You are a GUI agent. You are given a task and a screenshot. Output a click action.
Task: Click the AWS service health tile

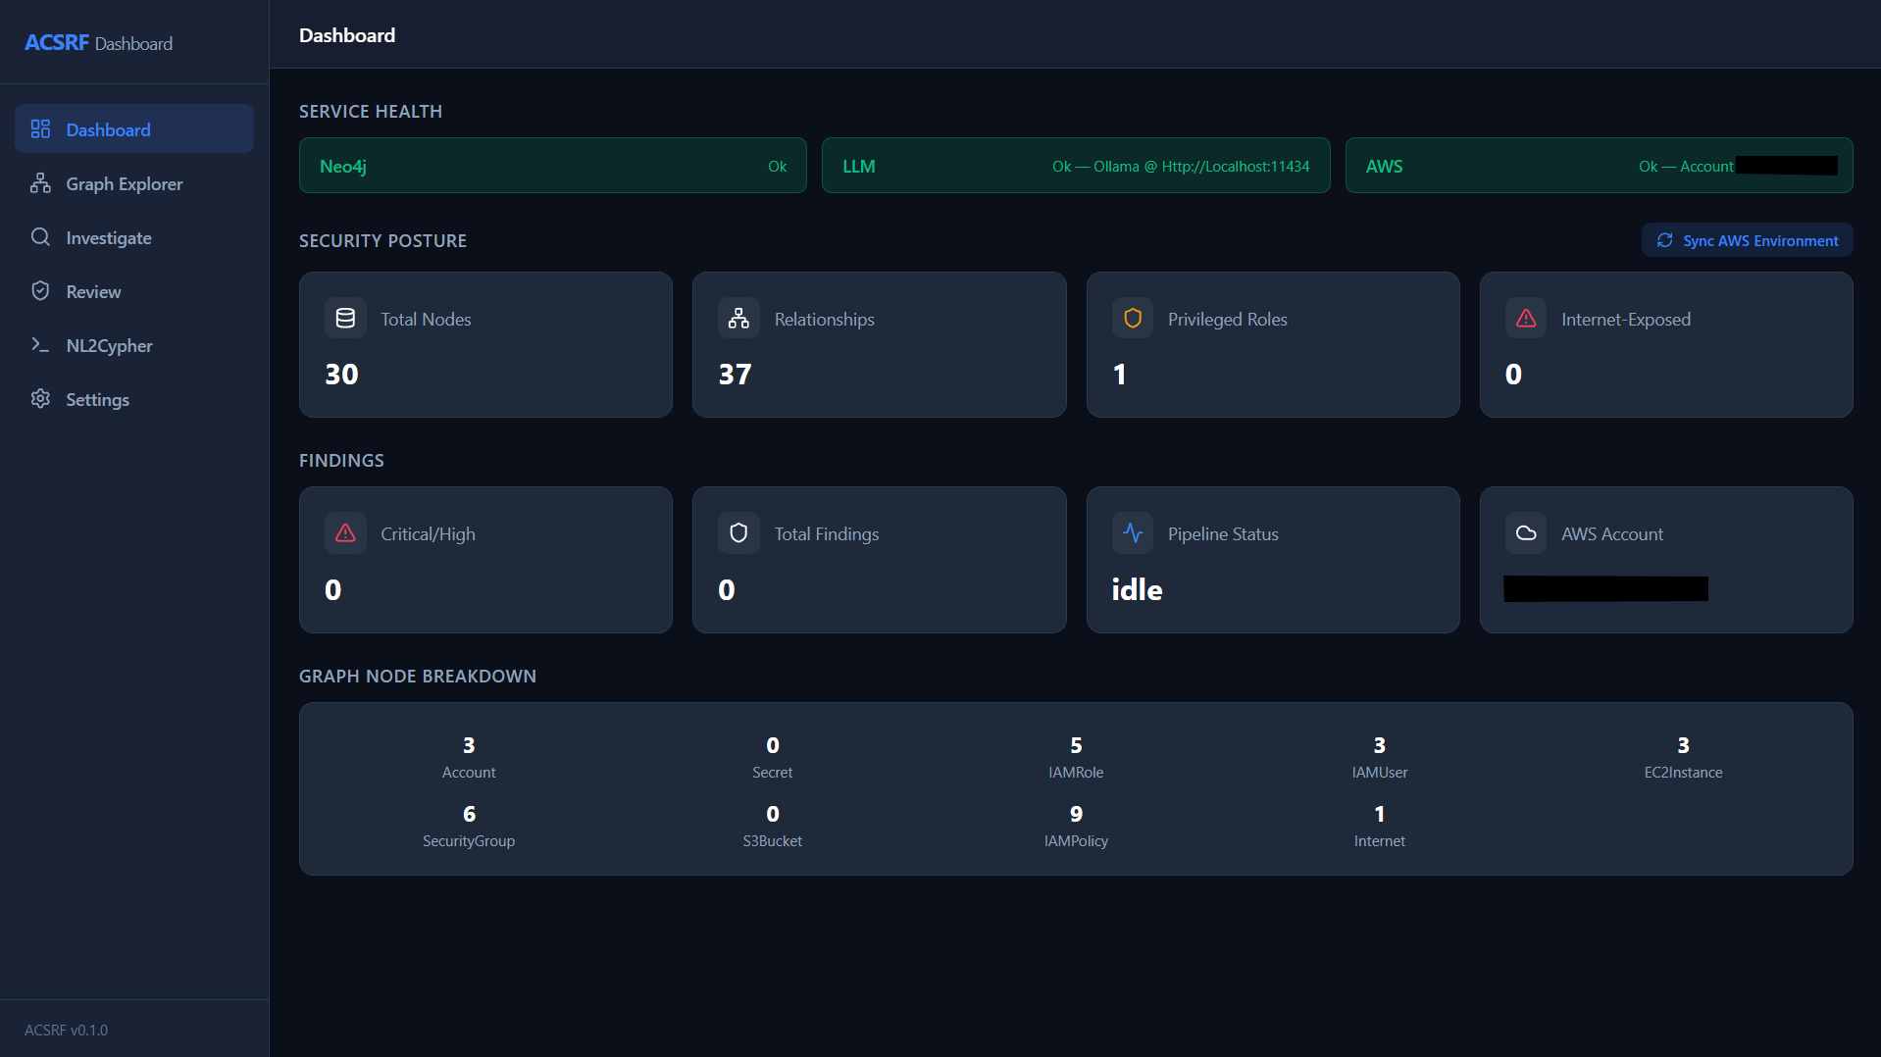(x=1599, y=166)
